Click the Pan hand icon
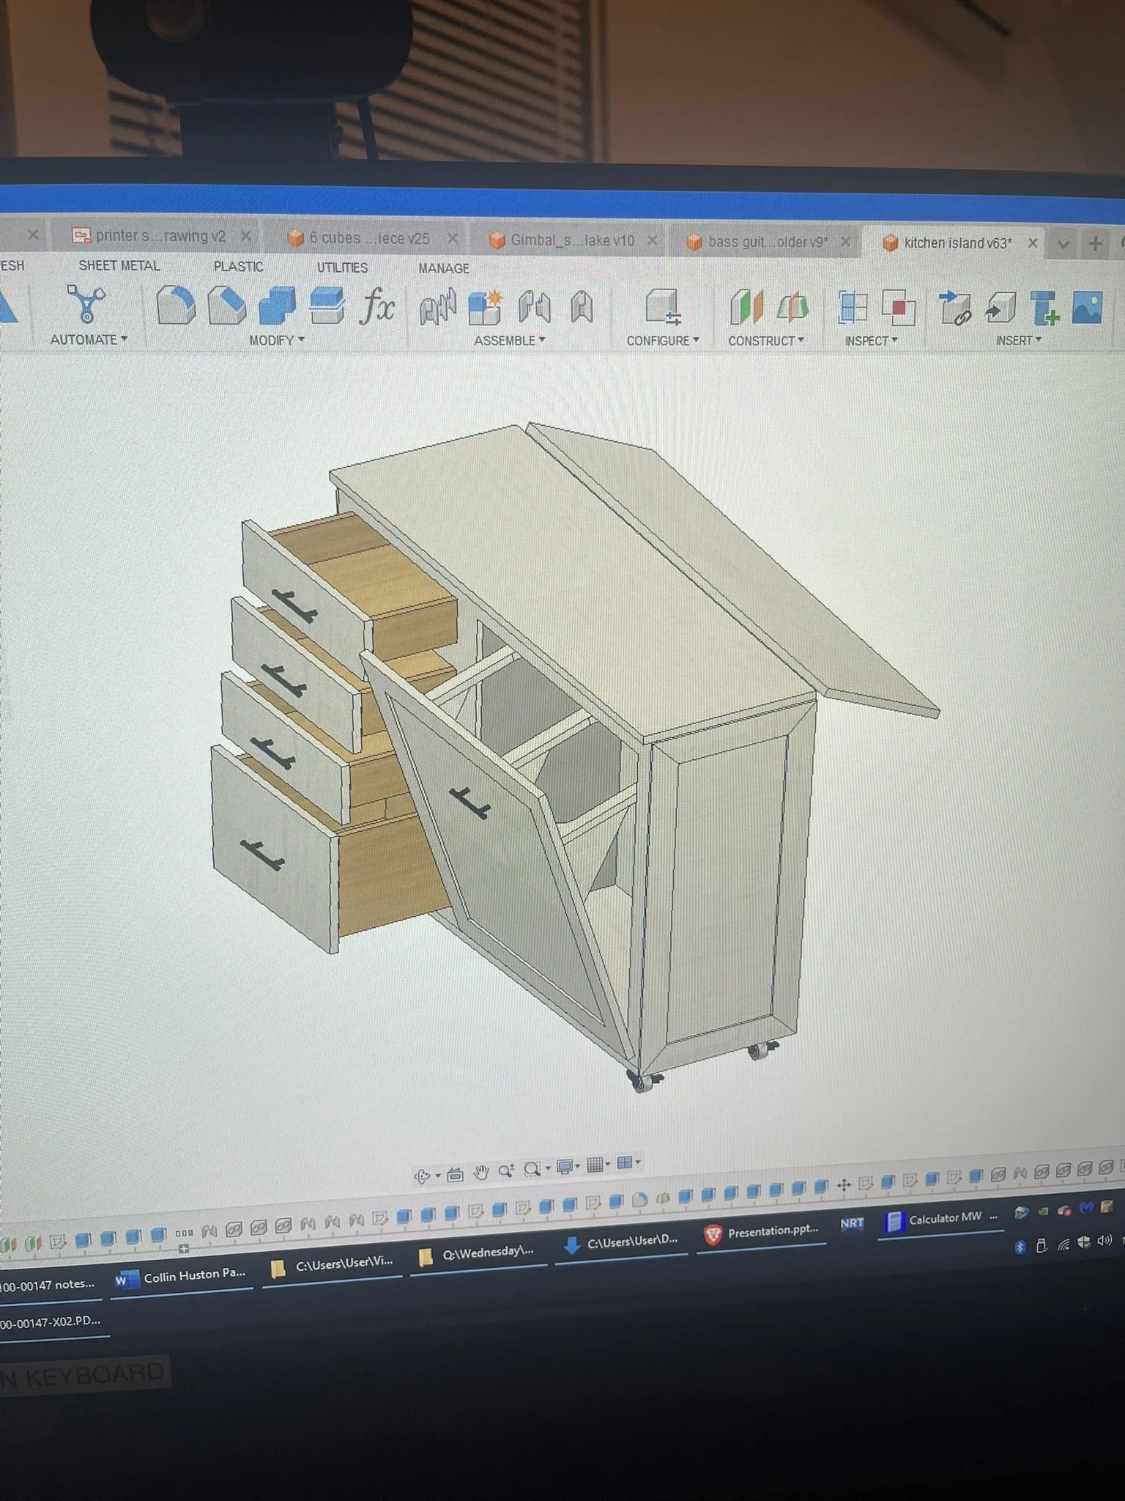Viewport: 1125px width, 1501px height. (x=480, y=1173)
